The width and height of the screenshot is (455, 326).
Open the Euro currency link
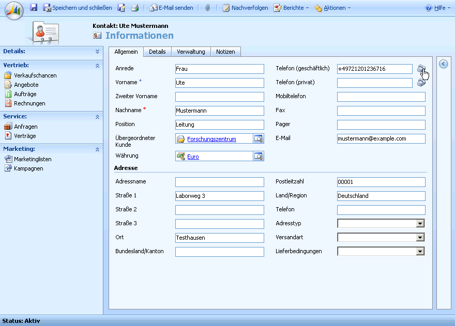coord(193,157)
